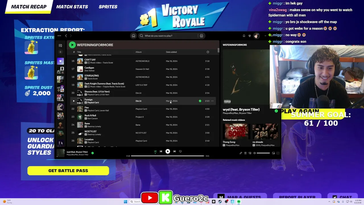Play the Foreign track with row play icon
The width and height of the screenshot is (364, 205).
coord(74,101)
